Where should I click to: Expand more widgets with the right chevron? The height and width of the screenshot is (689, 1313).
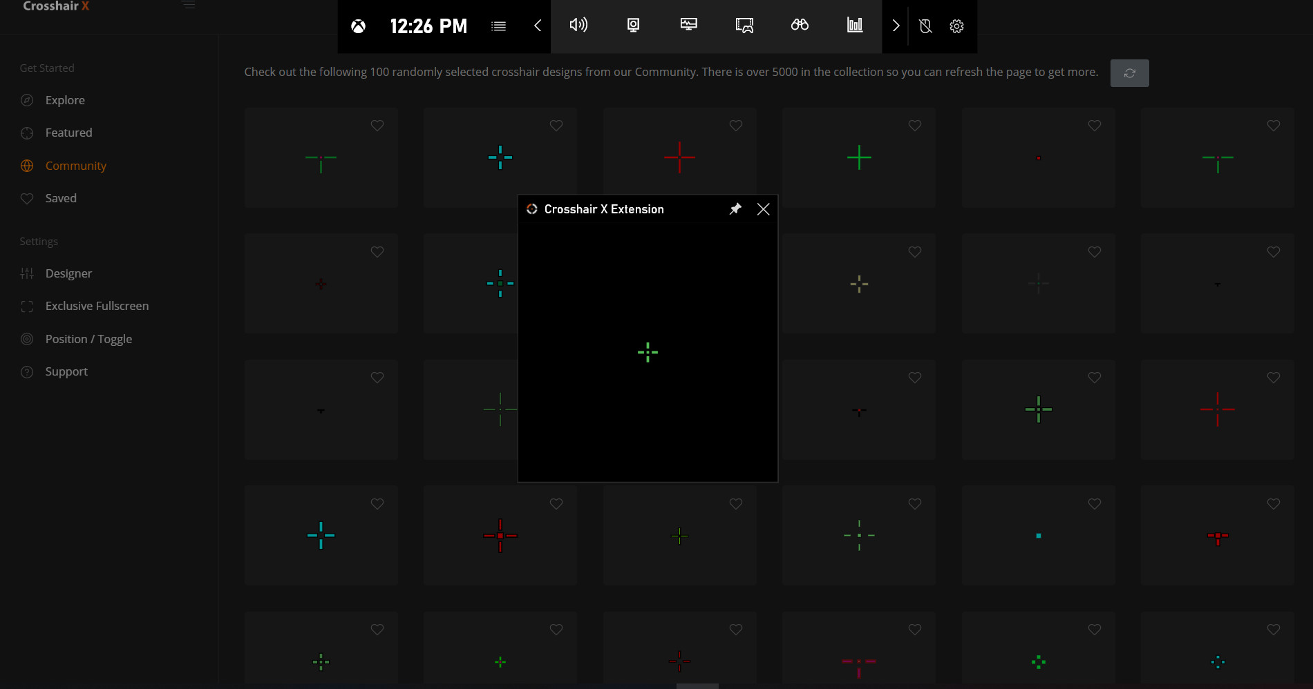click(896, 26)
